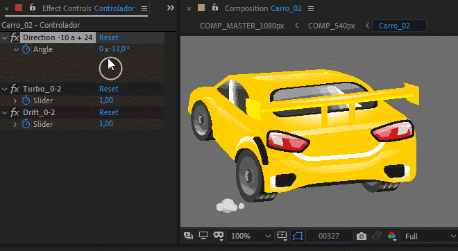Open Show Channel color management icon

pyautogui.click(x=392, y=236)
